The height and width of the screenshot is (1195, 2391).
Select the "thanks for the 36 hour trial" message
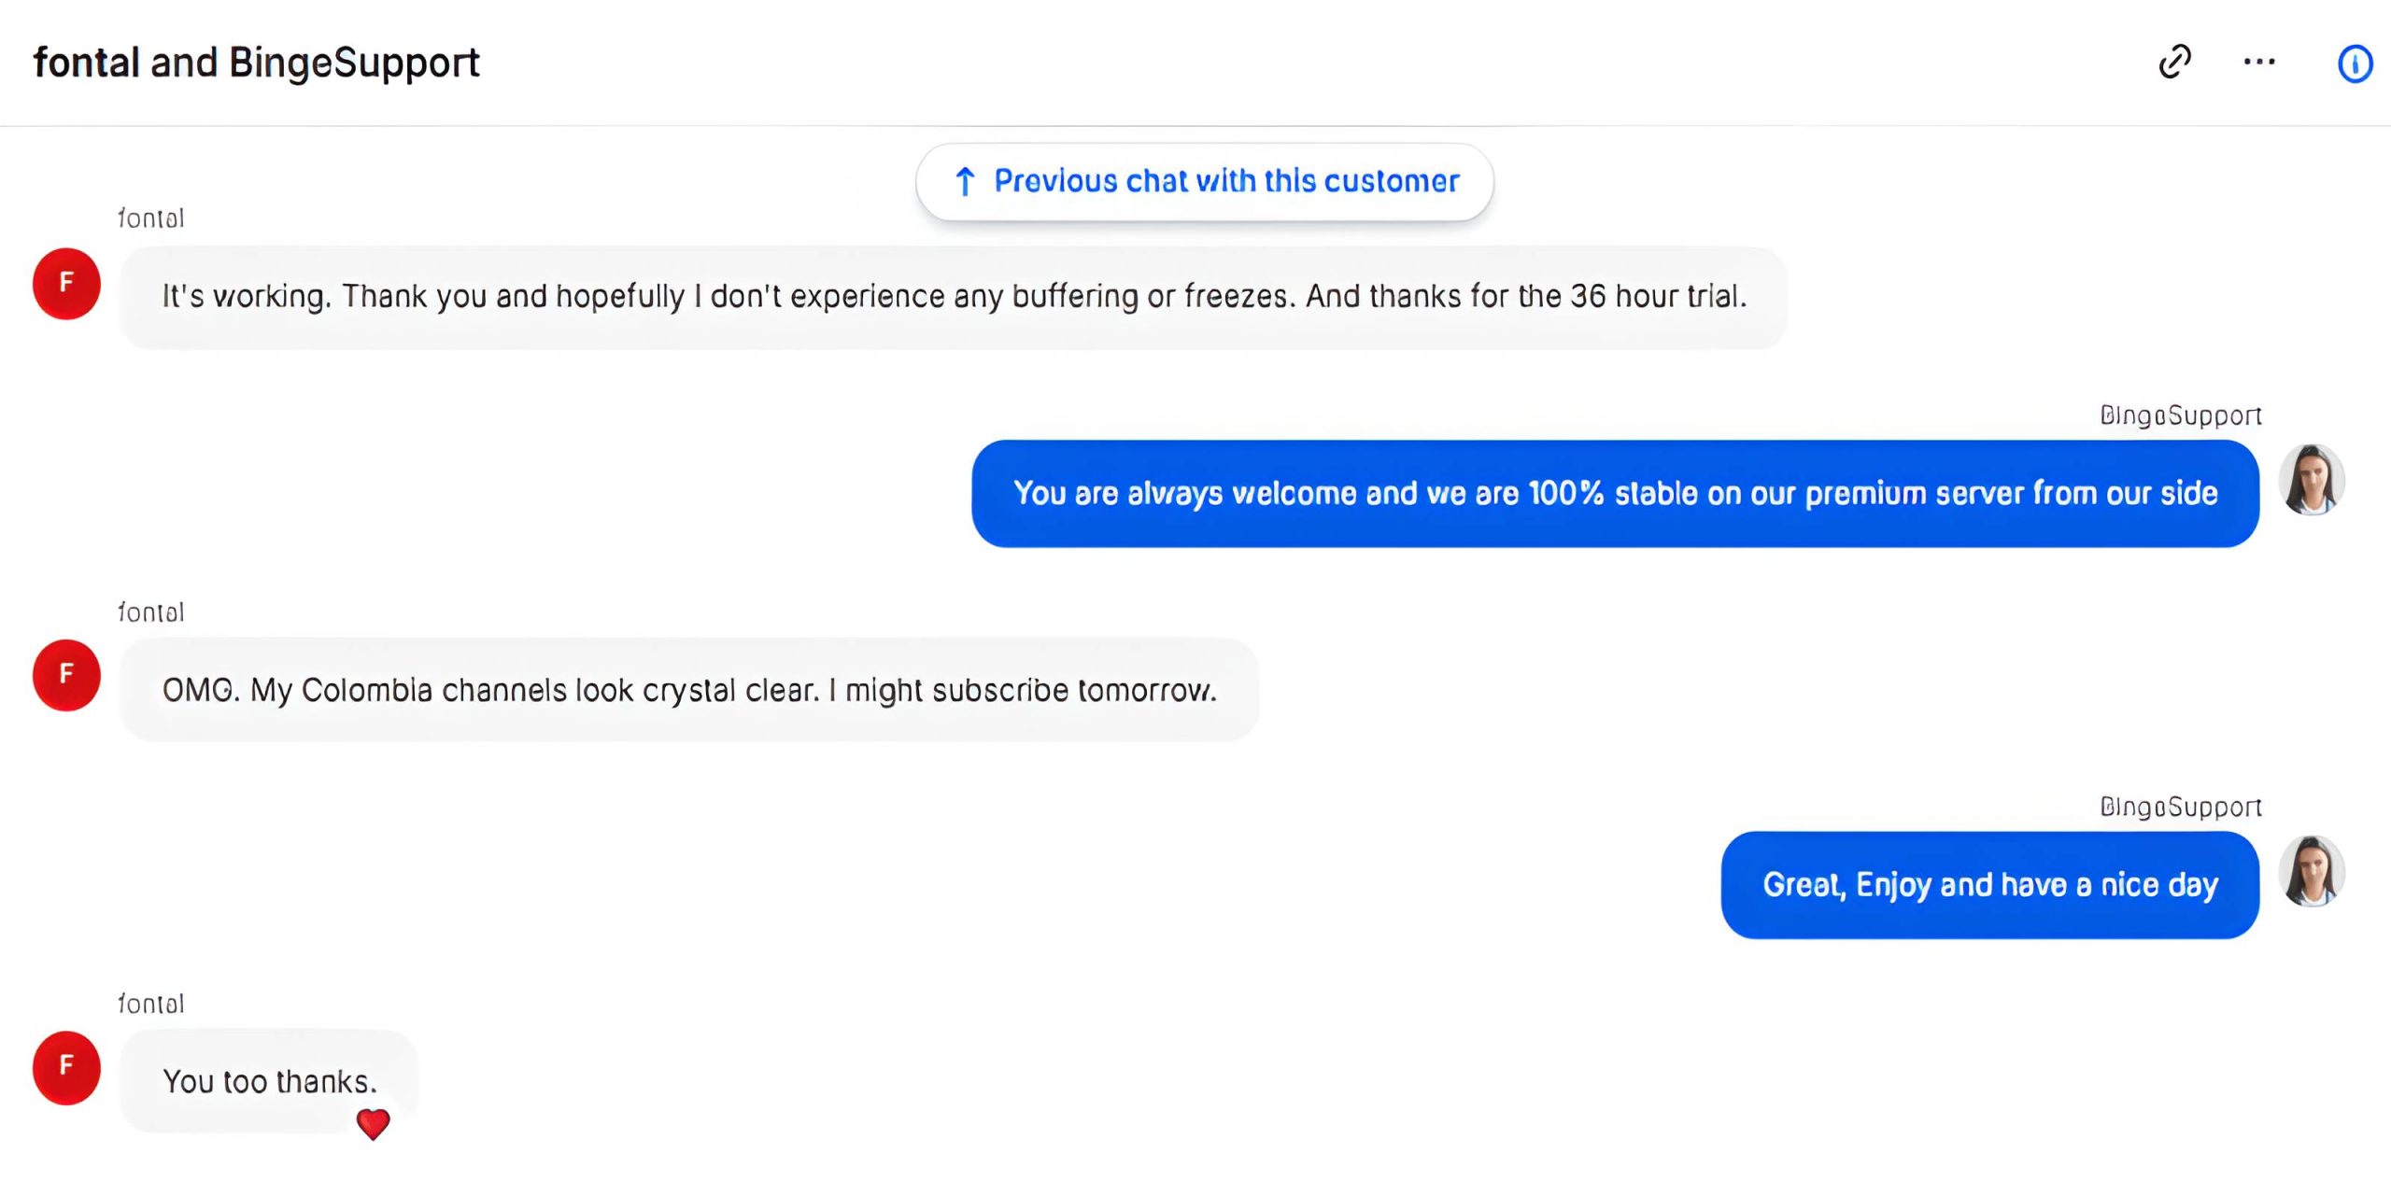point(953,297)
